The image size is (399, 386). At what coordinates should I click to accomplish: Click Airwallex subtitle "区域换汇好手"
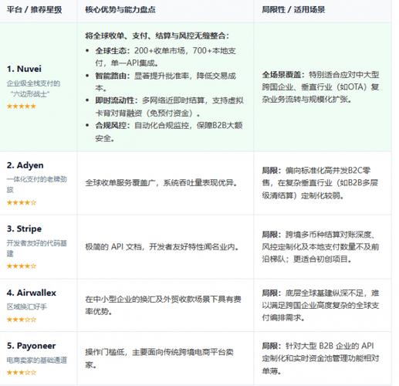pos(27,306)
